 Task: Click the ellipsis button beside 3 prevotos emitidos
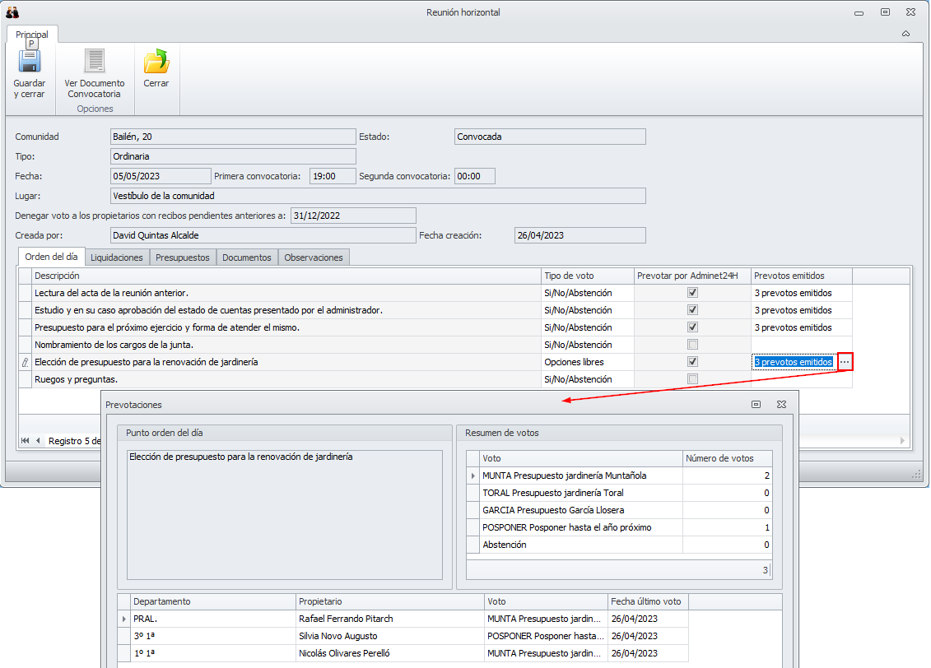pyautogui.click(x=845, y=362)
